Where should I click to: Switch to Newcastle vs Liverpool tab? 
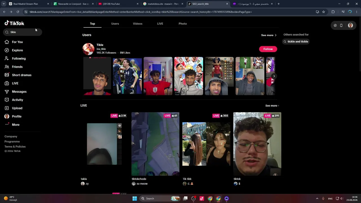tap(74, 4)
